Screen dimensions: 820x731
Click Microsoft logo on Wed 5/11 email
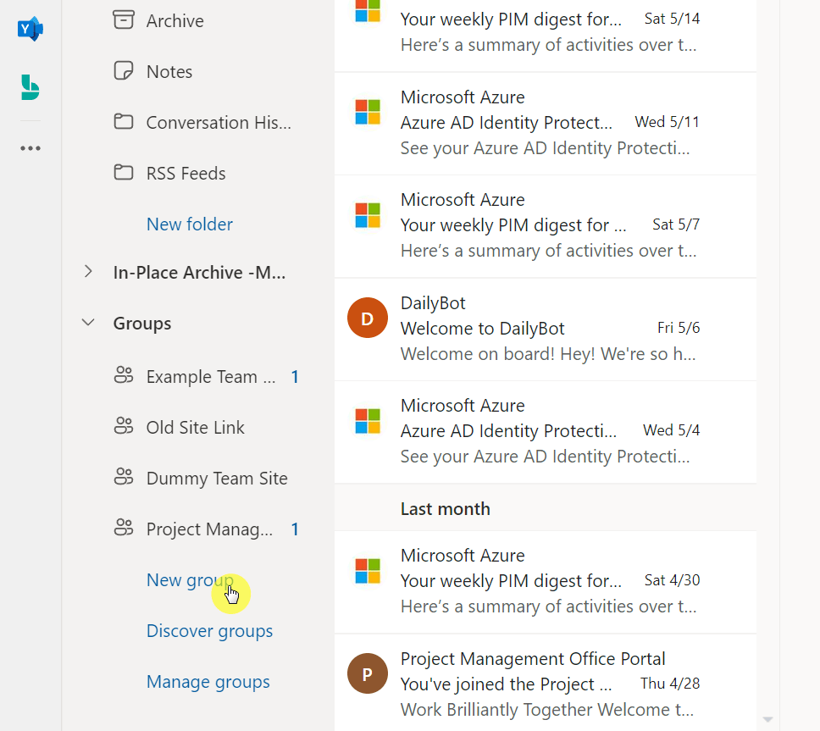point(367,113)
